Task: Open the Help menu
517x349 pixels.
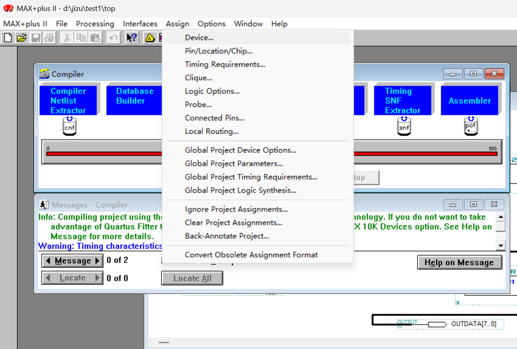Action: [279, 24]
